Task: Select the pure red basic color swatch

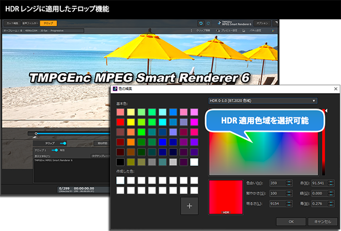Action: (120, 122)
